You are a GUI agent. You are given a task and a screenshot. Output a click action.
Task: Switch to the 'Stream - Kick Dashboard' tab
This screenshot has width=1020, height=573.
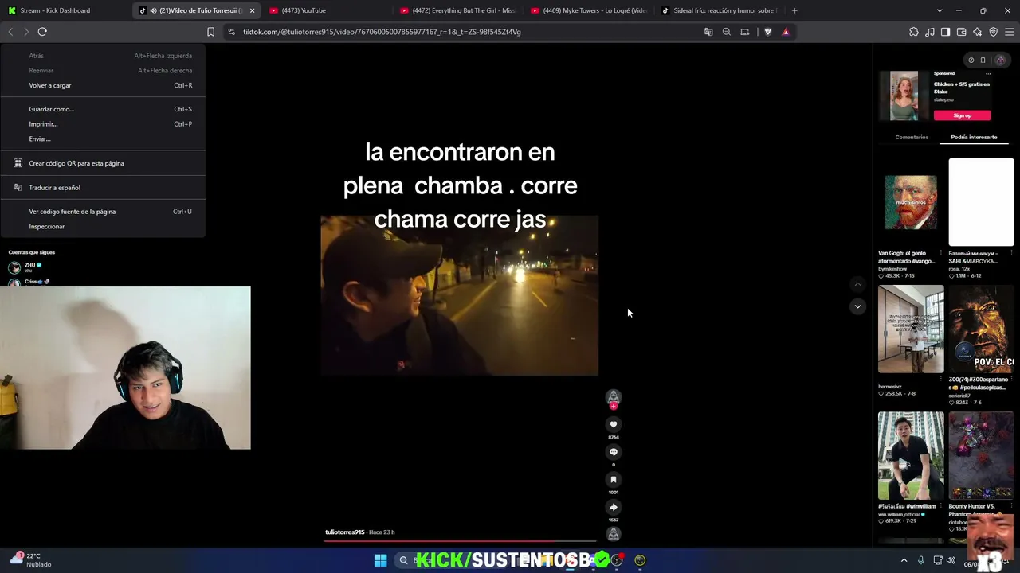click(65, 10)
